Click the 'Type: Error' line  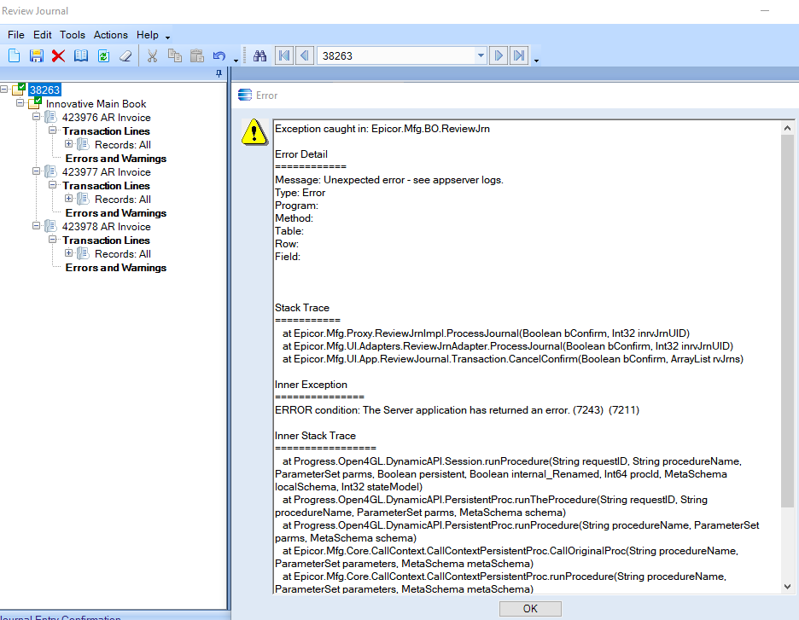[x=300, y=193]
